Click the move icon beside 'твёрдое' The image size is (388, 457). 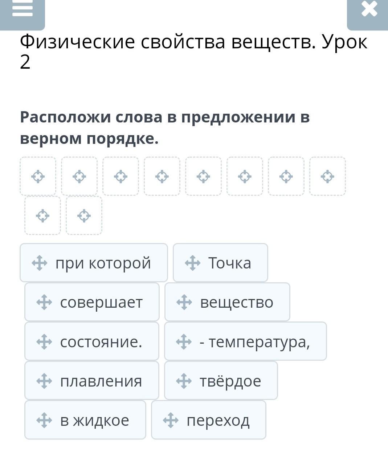(184, 381)
